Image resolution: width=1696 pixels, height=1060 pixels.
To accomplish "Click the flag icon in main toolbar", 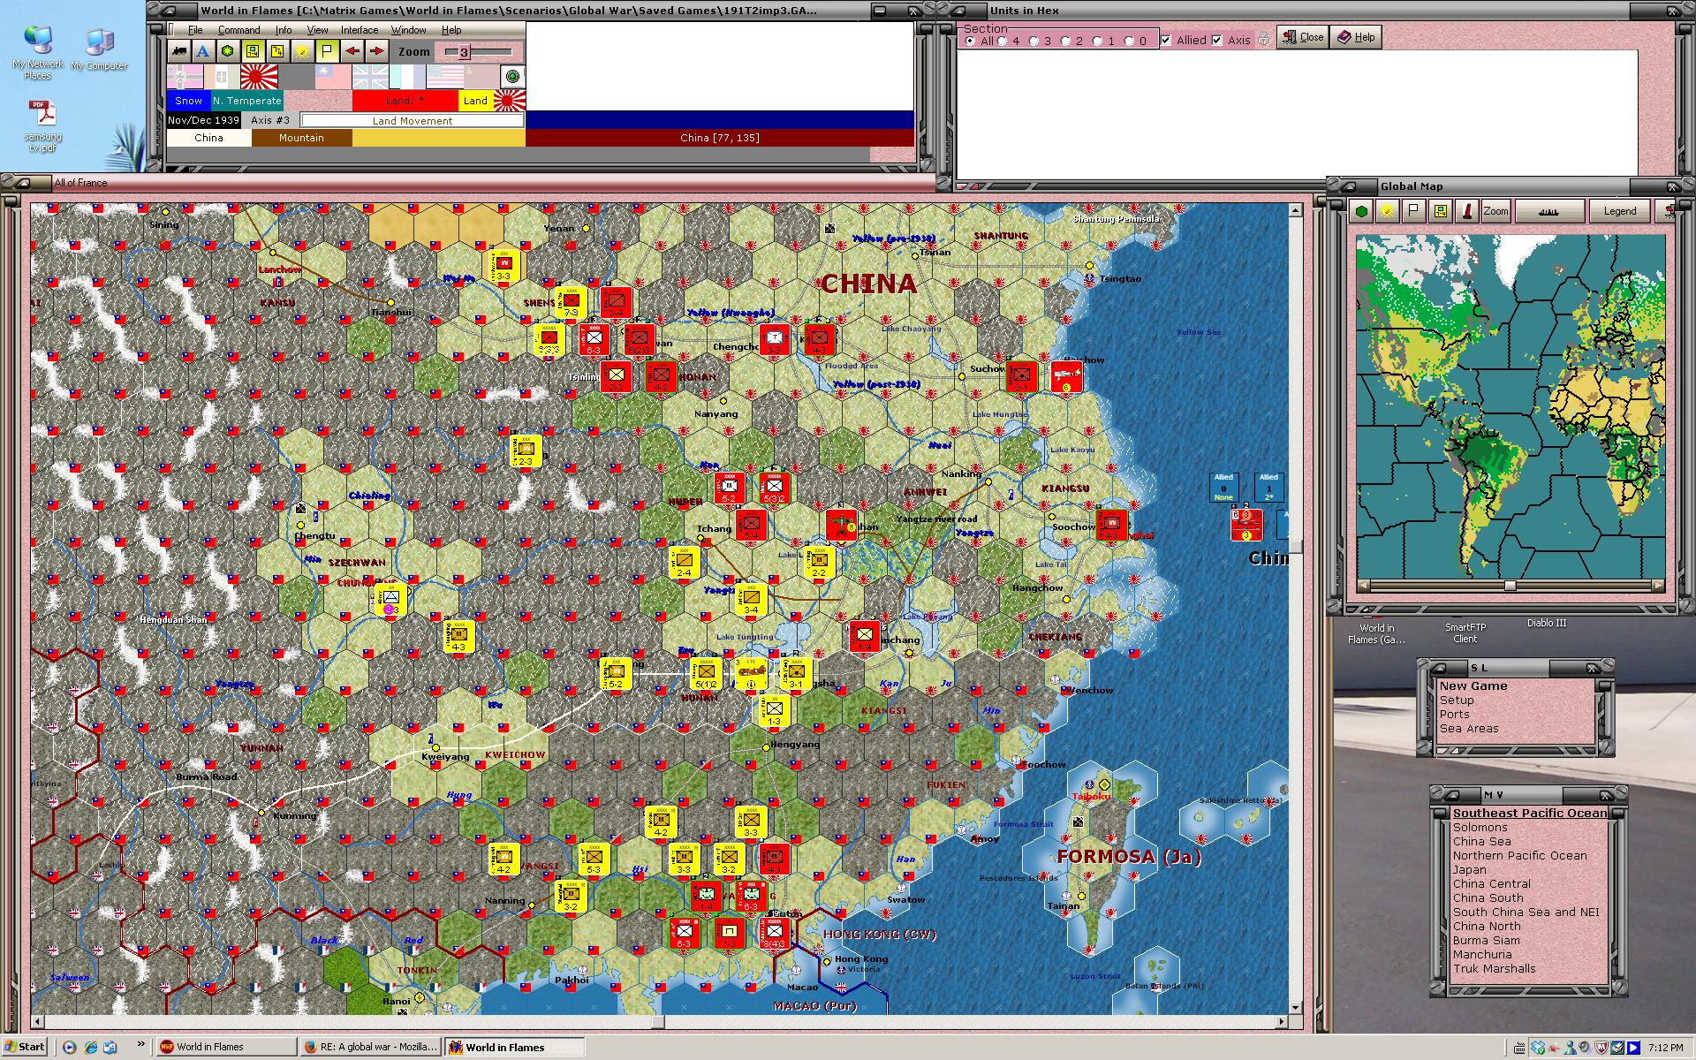I will pyautogui.click(x=327, y=51).
